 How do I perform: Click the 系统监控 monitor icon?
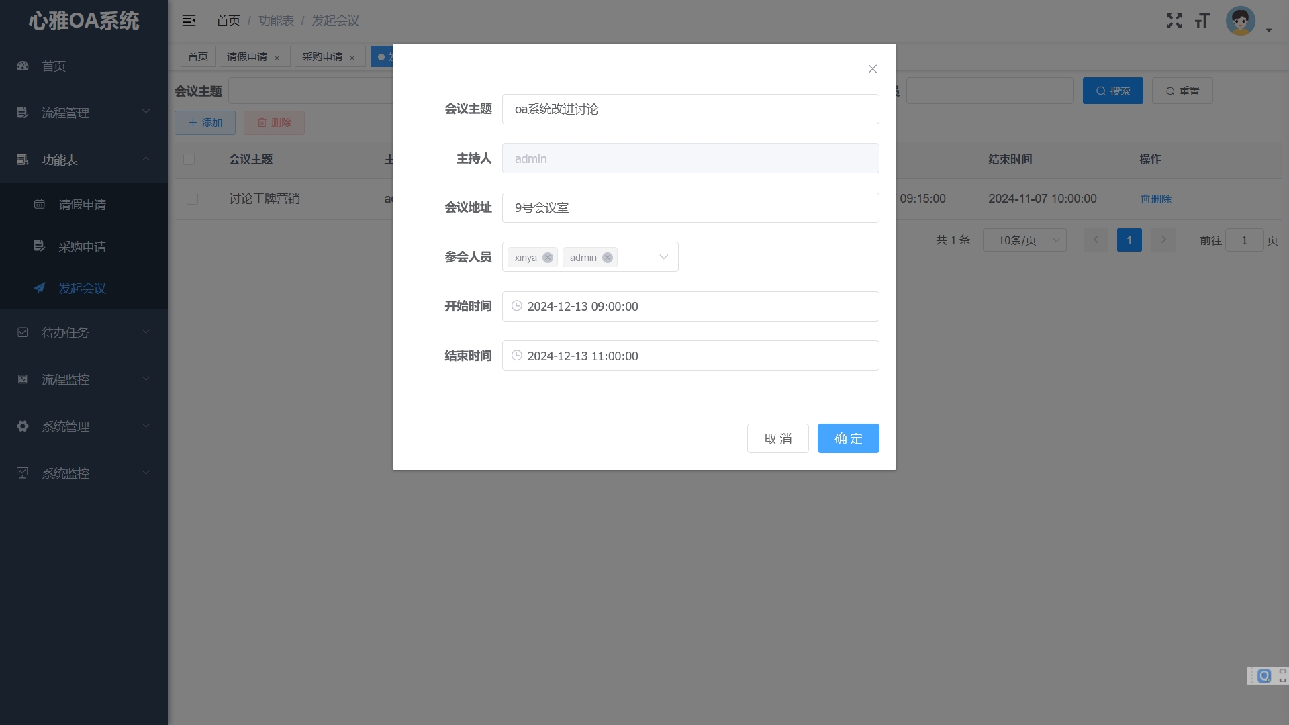(23, 473)
